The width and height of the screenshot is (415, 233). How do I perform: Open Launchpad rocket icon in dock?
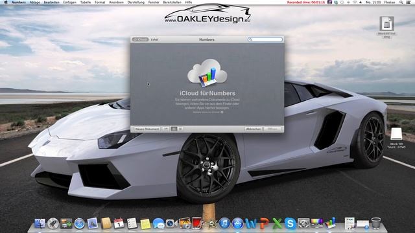(x=53, y=223)
